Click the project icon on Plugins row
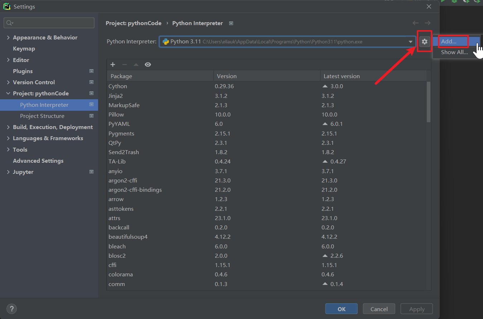 pos(91,71)
